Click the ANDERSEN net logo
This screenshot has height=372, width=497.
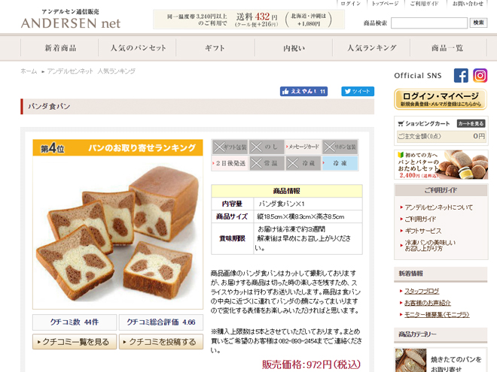[71, 19]
